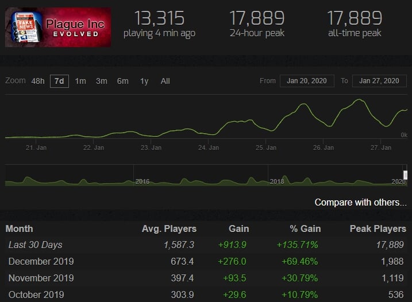Screen dimensions: 412x302
Task: Select the December 2019 row label
Action: (41, 262)
